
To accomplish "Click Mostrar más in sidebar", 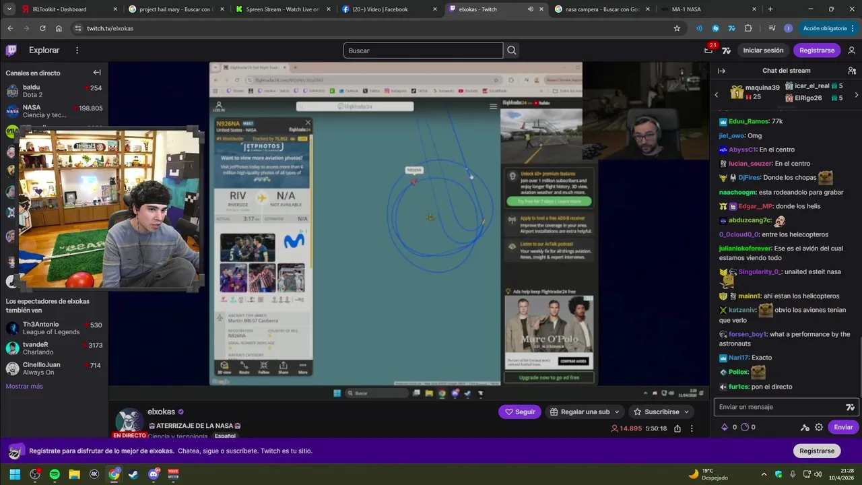I will tap(24, 386).
